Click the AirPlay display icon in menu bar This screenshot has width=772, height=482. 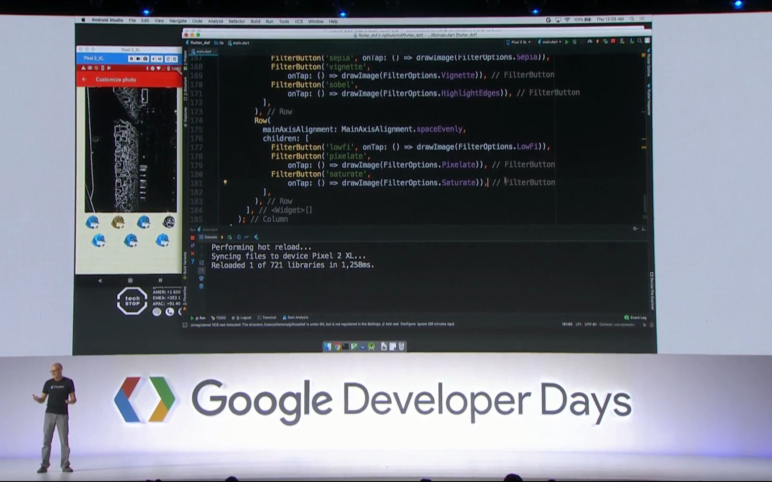pos(558,20)
